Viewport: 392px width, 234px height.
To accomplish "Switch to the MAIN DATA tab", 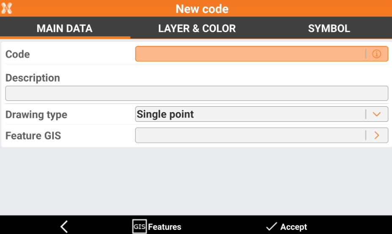I will 64,29.
